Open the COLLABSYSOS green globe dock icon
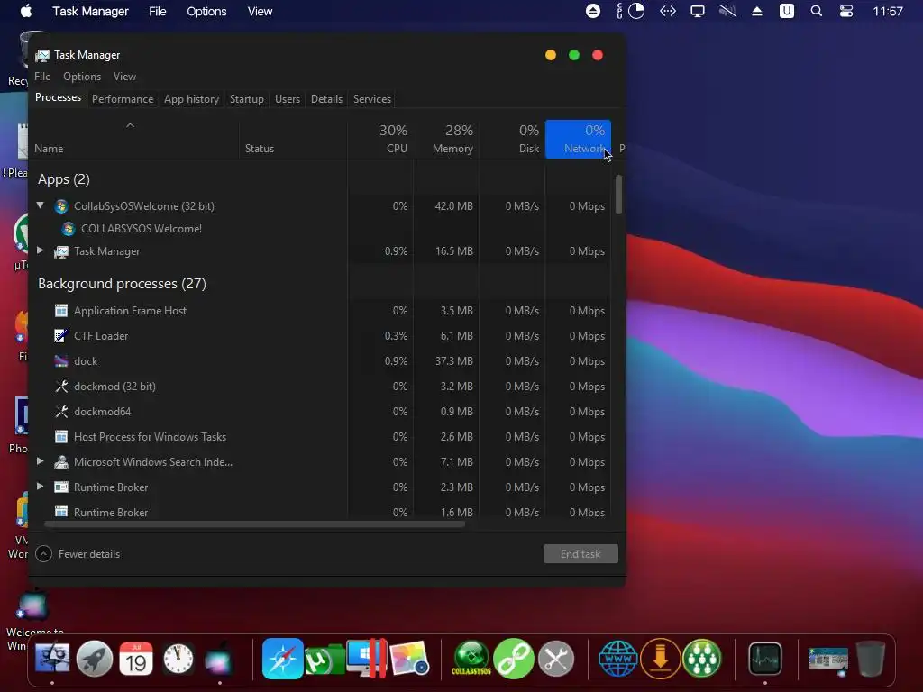Screen dimensions: 923x692 coord(471,659)
